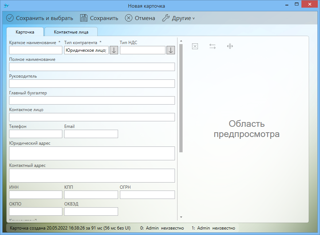Click the Краткое наименование input field
This screenshot has width=320, height=235.
[x=36, y=50]
